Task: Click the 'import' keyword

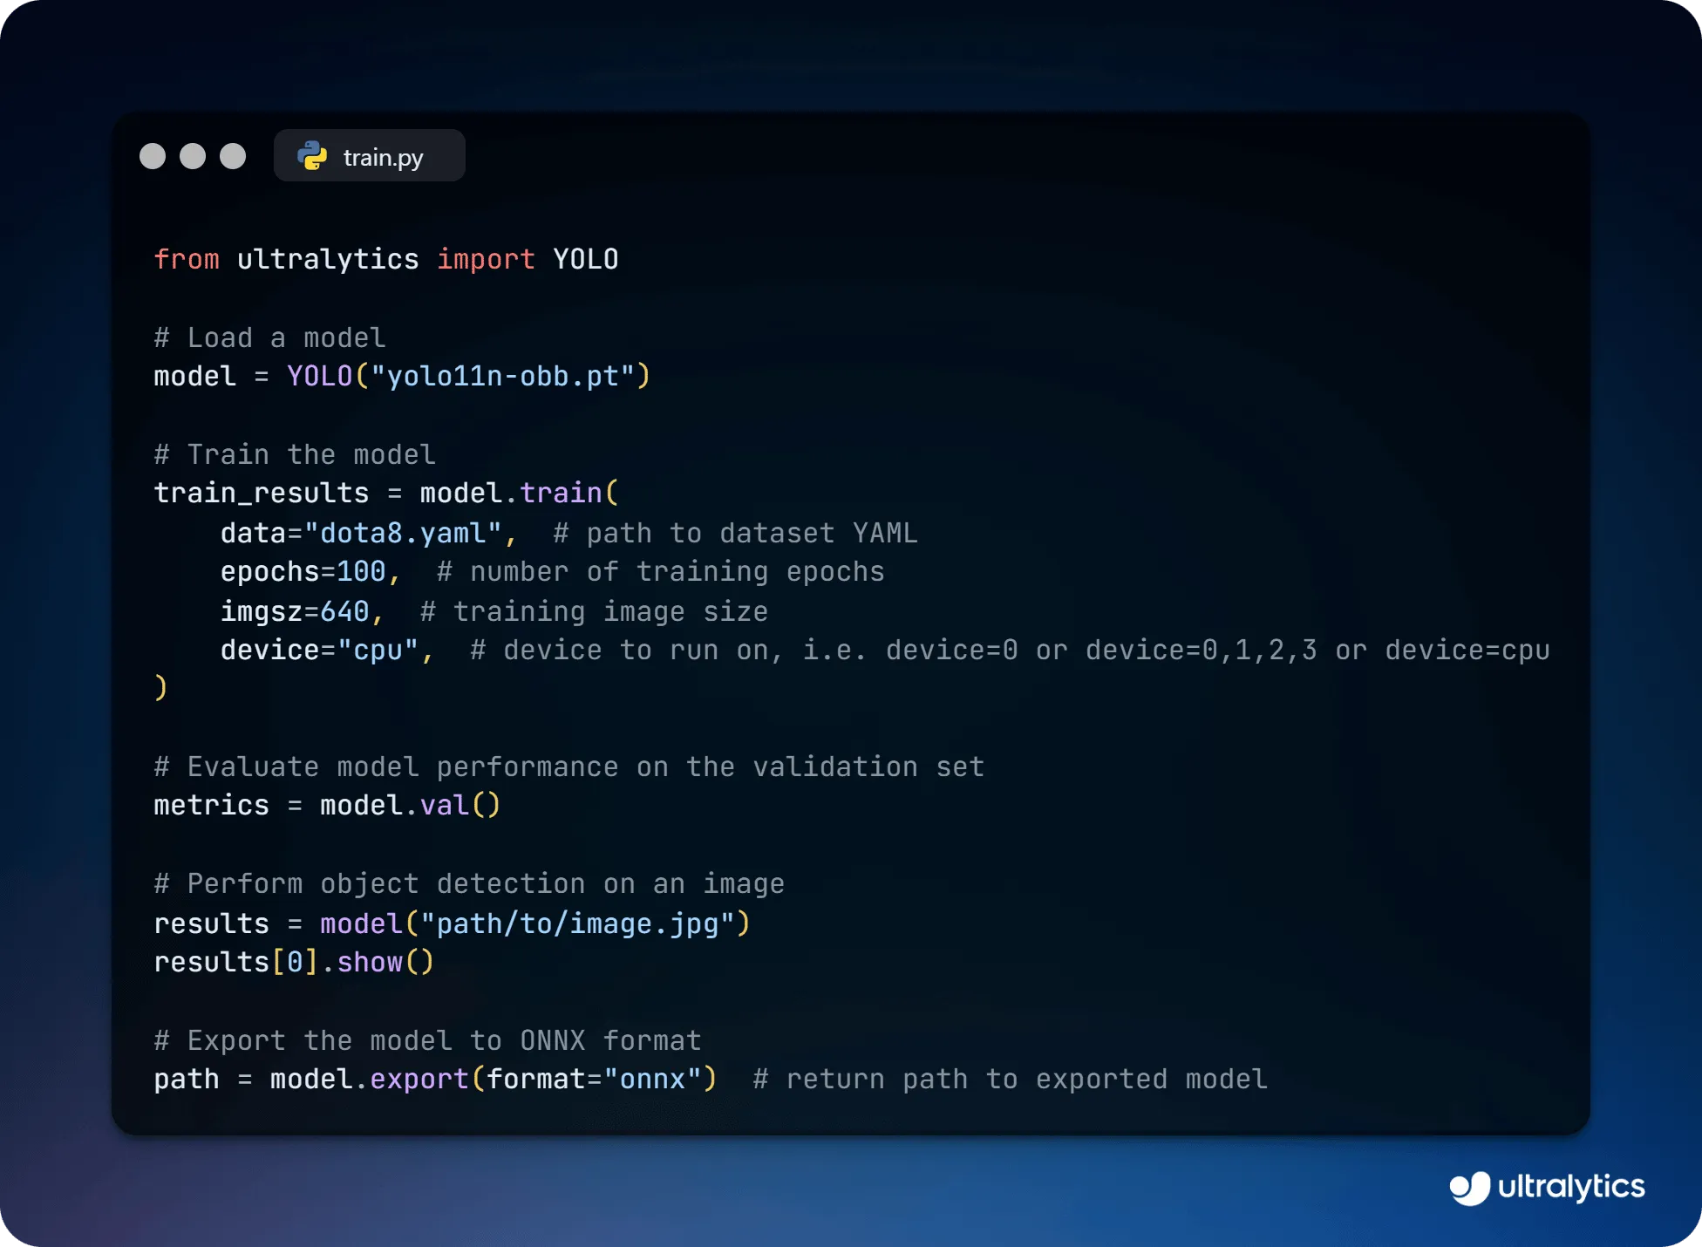Action: (486, 259)
